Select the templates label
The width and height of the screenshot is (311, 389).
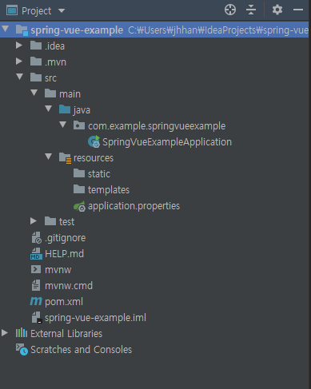tap(109, 190)
